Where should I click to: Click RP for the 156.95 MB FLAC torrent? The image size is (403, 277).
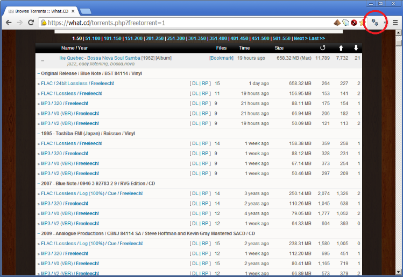tap(205, 93)
